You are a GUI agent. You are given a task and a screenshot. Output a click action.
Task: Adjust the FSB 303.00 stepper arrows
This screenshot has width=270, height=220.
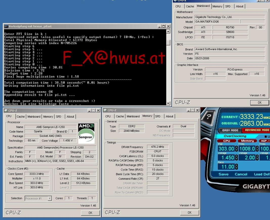pyautogui.click(x=236, y=149)
